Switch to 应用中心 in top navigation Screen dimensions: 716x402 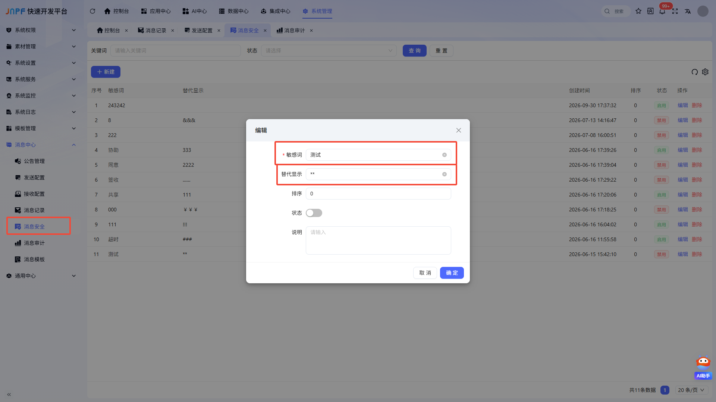(x=156, y=11)
